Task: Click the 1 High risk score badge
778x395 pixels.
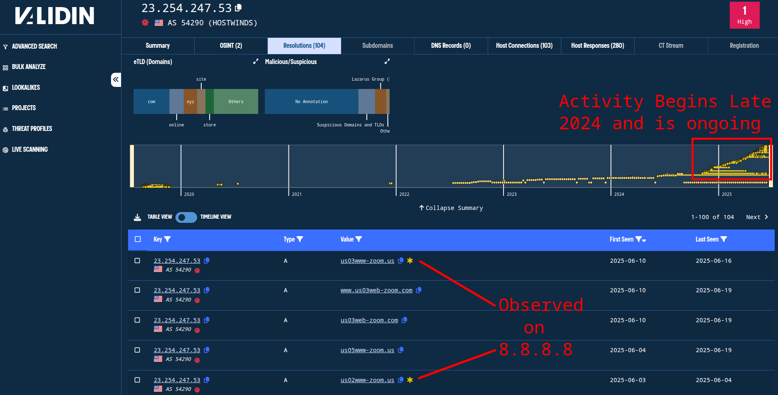Action: (x=744, y=15)
